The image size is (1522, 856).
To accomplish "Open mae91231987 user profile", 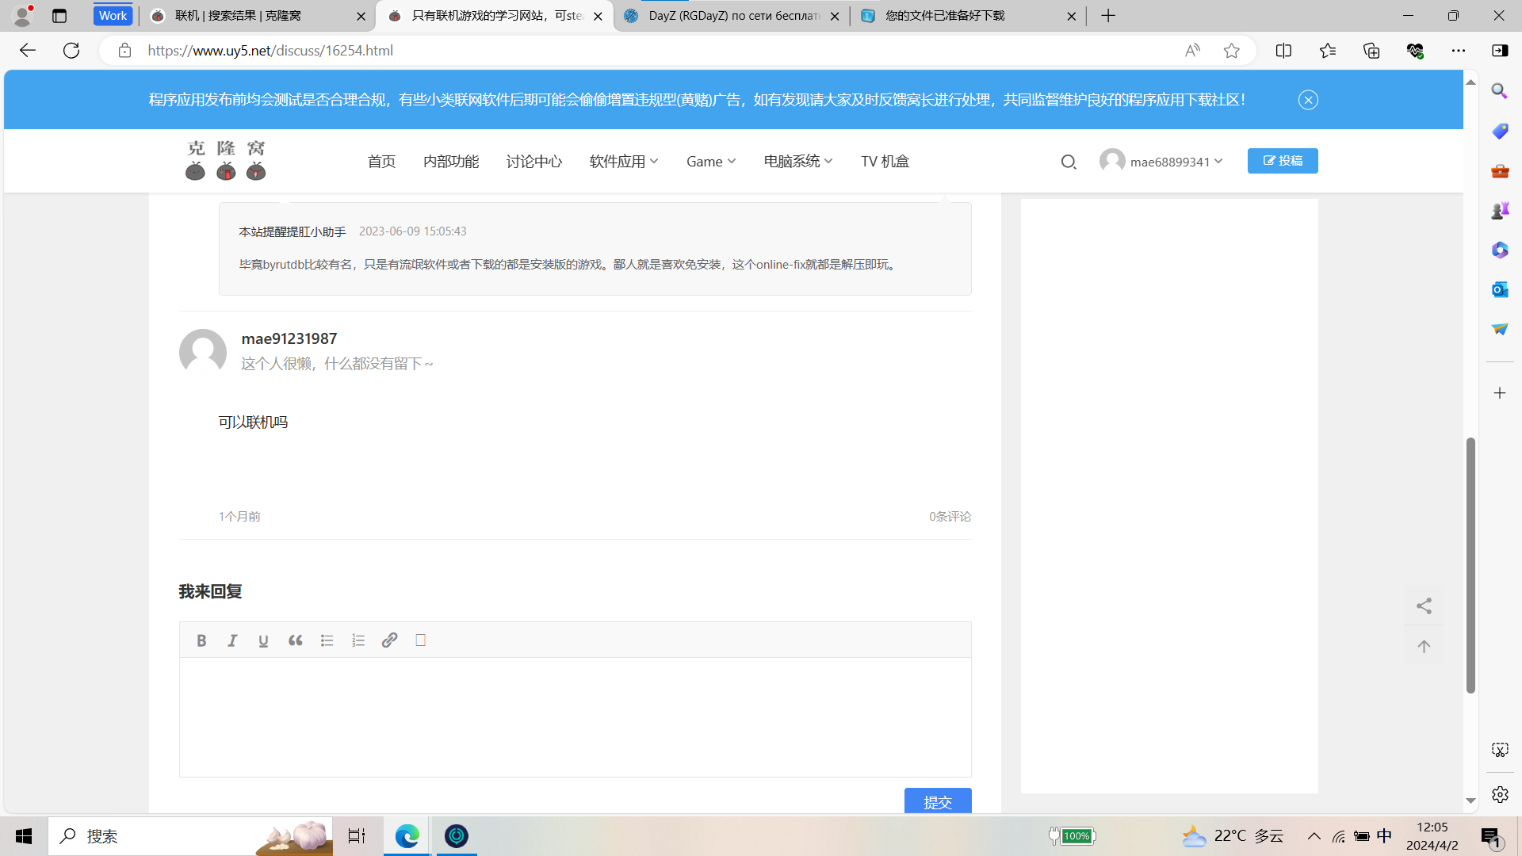I will pyautogui.click(x=289, y=338).
